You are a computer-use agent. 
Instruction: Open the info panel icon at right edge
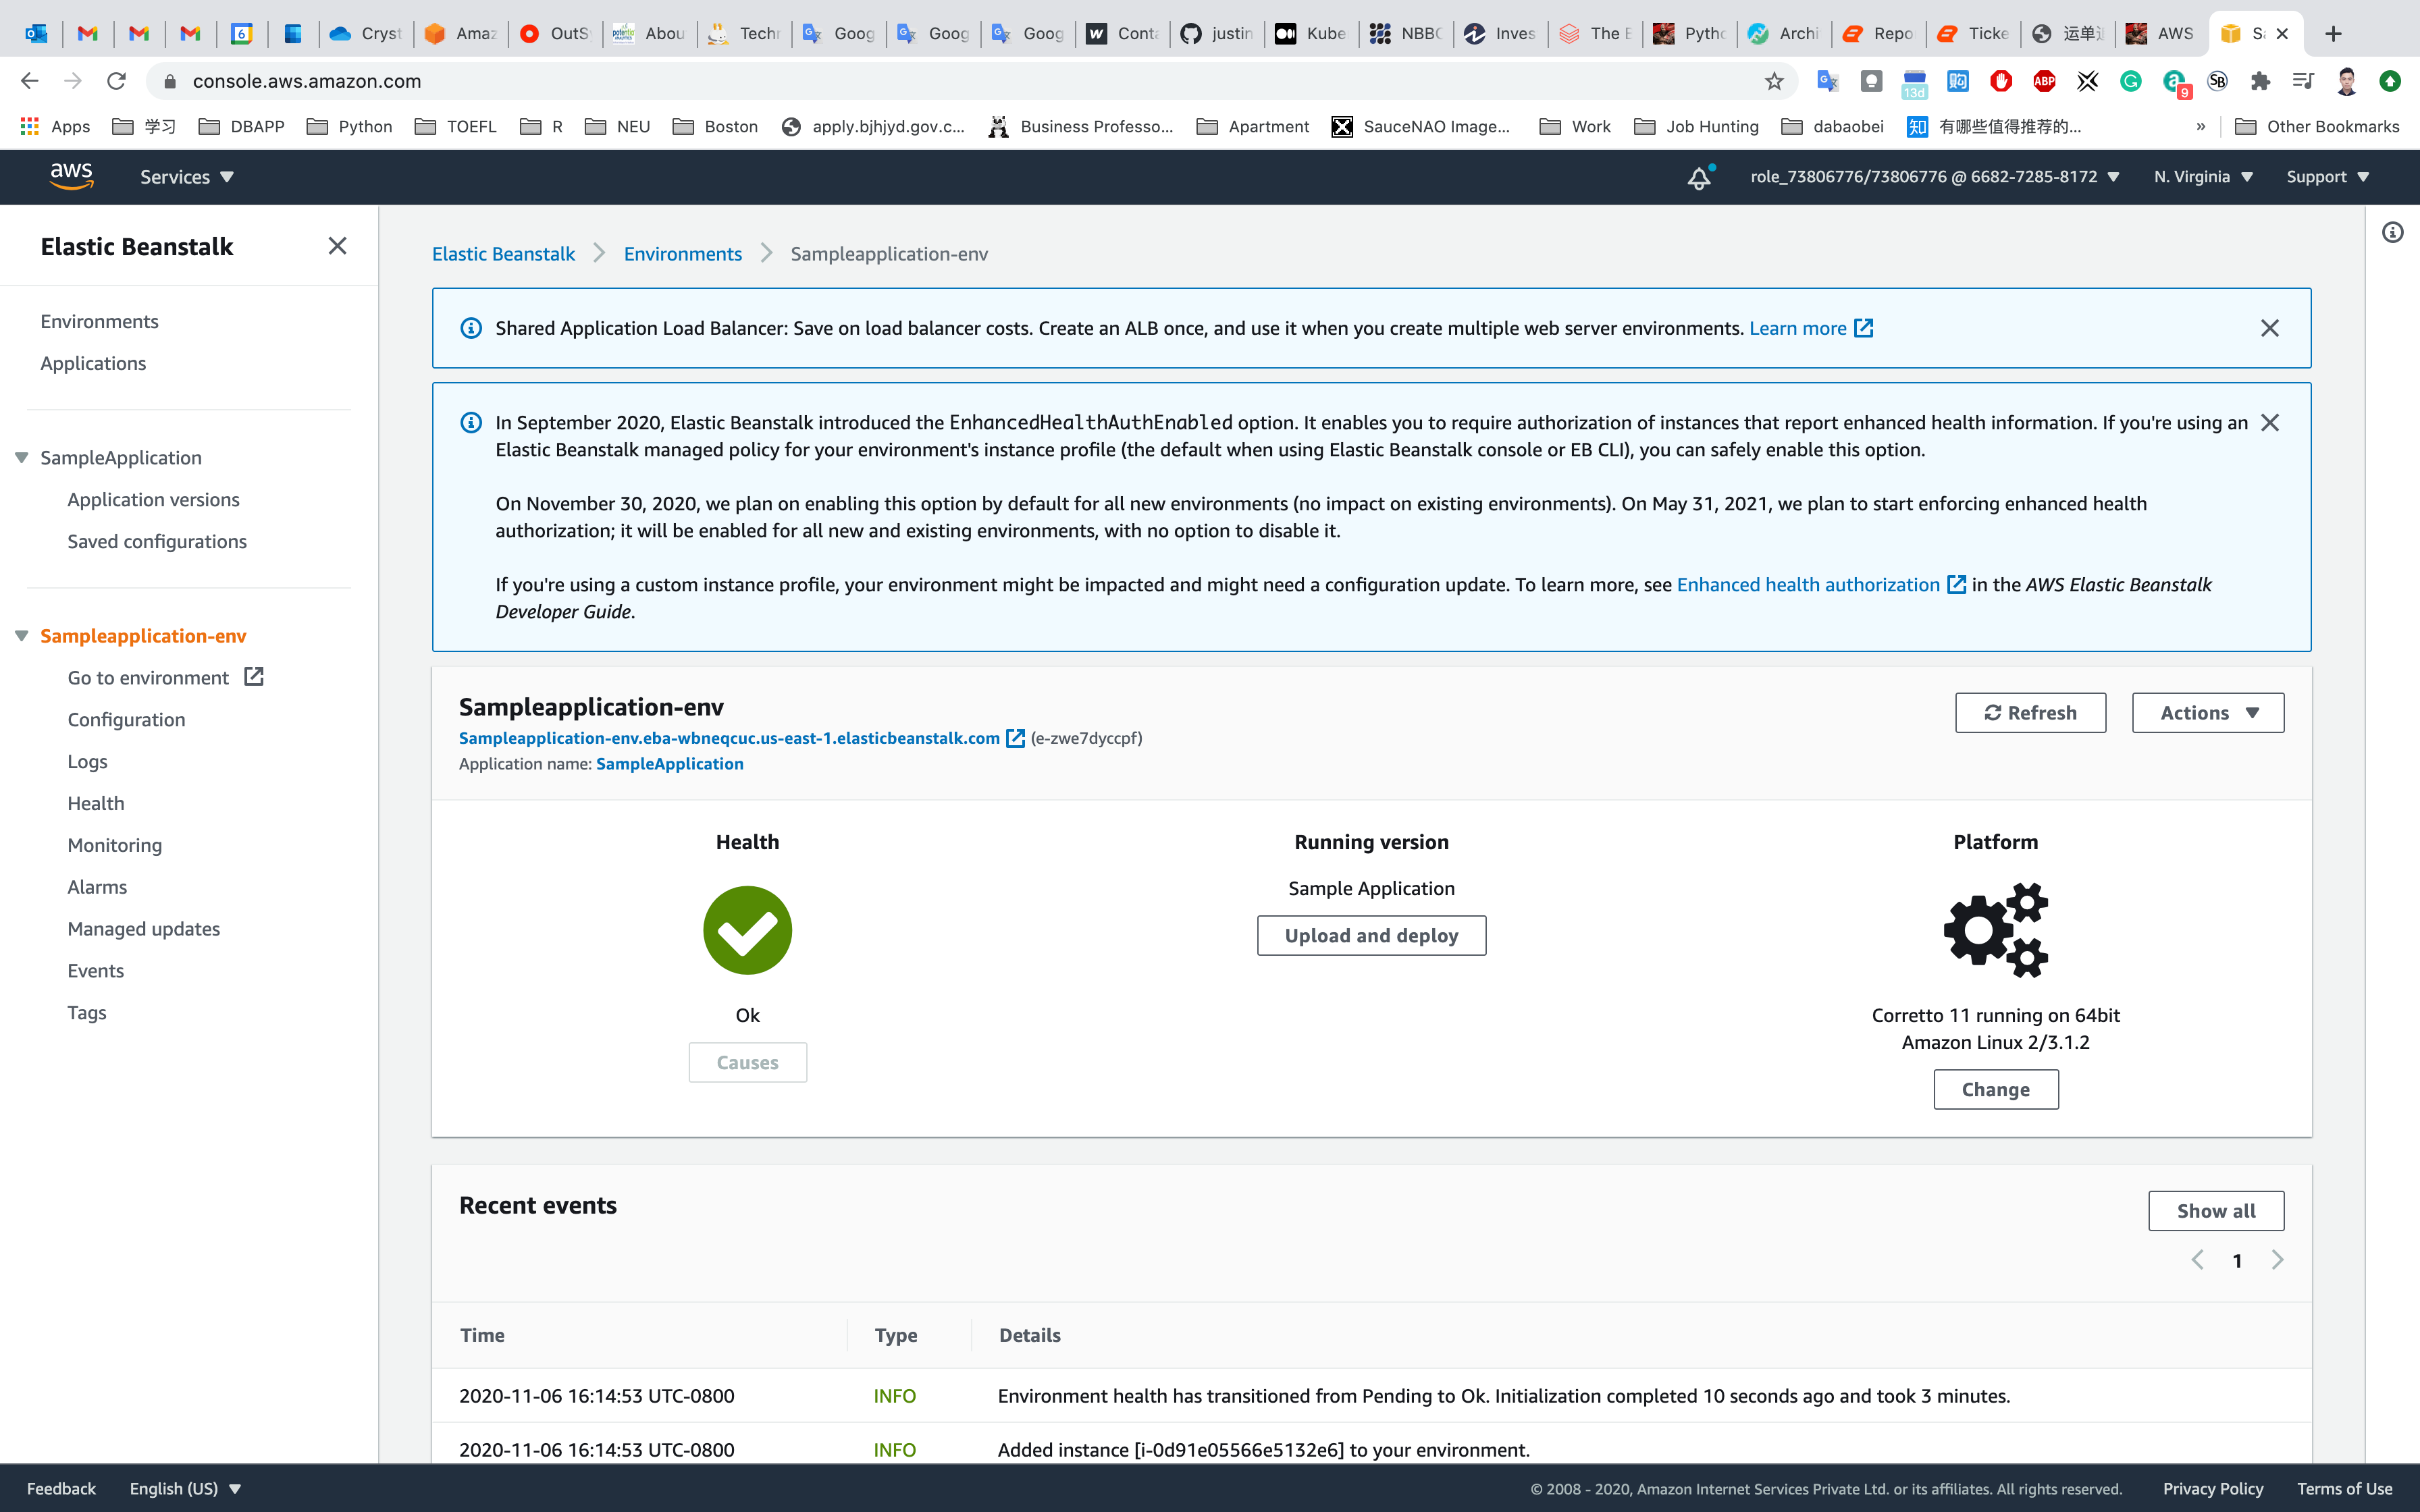(2392, 232)
